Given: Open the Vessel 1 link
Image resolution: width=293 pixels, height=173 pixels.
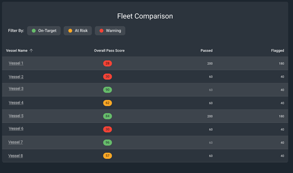Looking at the screenshot, I should click(x=16, y=63).
